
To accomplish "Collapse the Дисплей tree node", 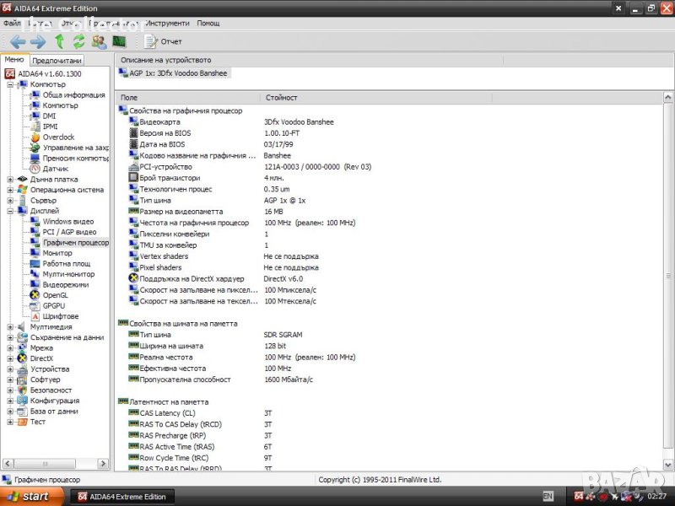I will 10,211.
